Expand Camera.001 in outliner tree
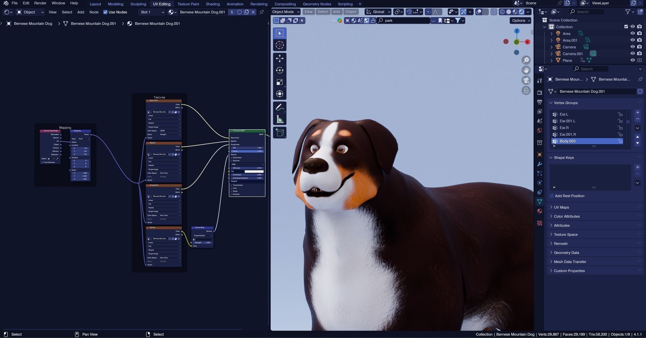The height and width of the screenshot is (338, 646). (551, 54)
